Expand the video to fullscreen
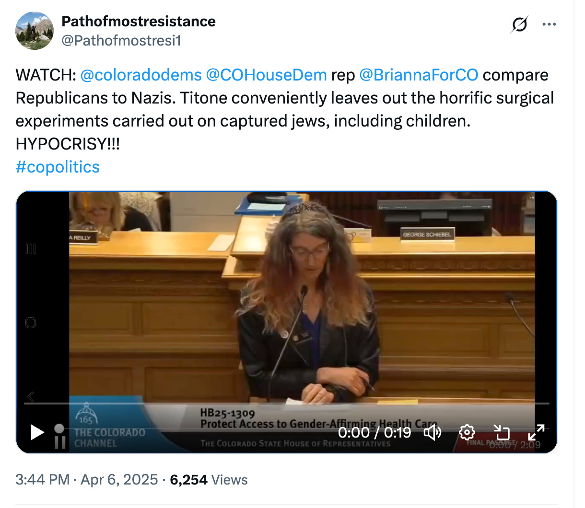 pyautogui.click(x=536, y=433)
